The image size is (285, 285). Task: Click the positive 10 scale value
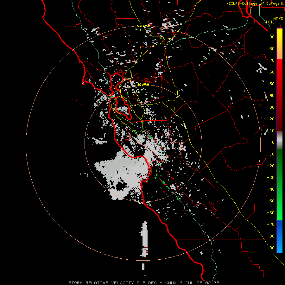click(272, 131)
